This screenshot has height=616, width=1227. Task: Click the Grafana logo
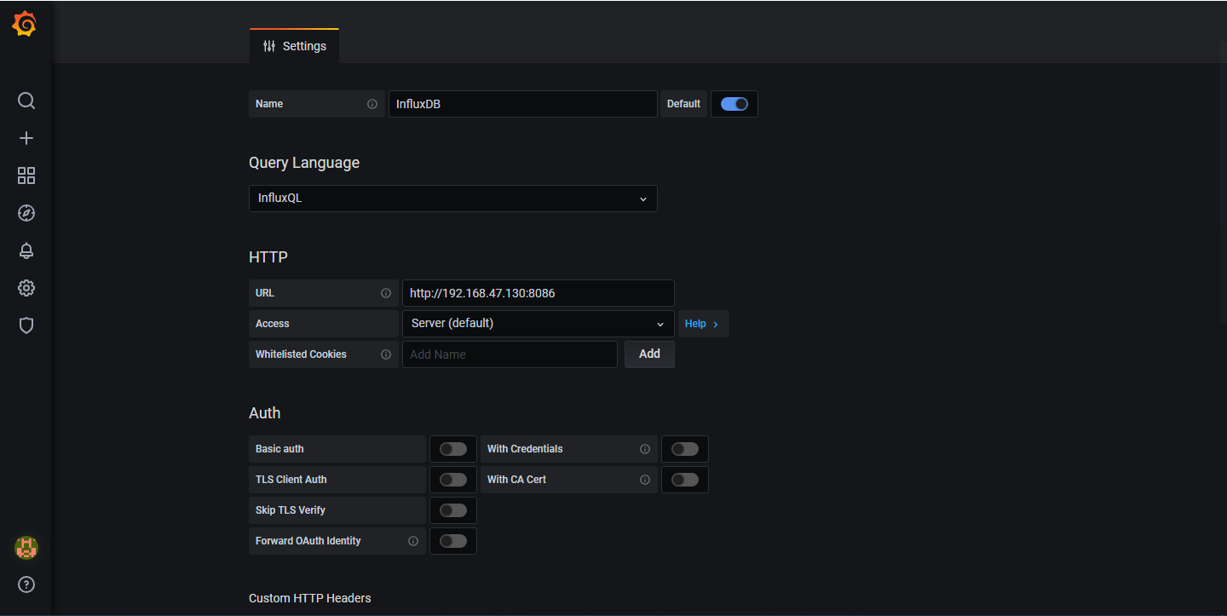24,24
